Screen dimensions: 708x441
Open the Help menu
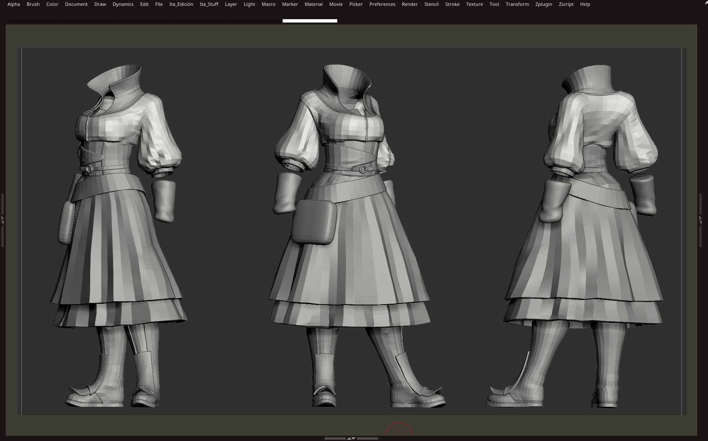(x=585, y=4)
